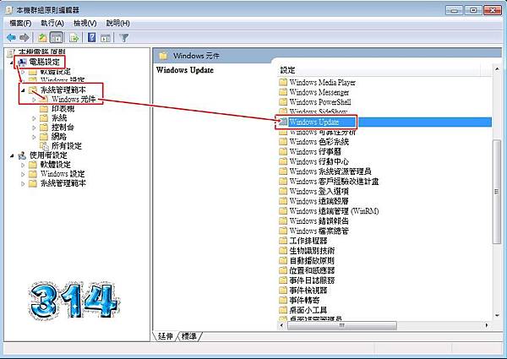Switch to the 延伸 tab
This screenshot has width=507, height=359.
[x=166, y=336]
